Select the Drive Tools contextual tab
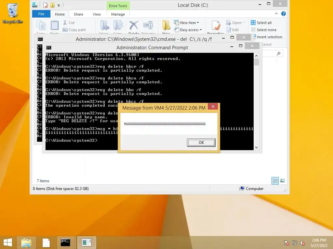 pos(118,6)
